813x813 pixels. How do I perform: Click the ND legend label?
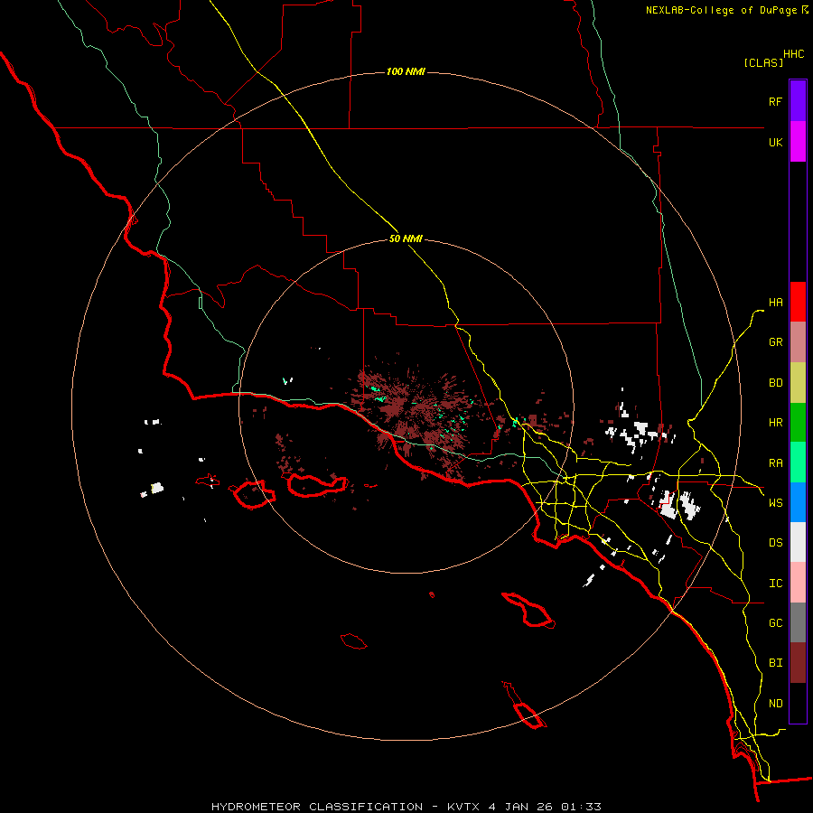click(x=775, y=704)
